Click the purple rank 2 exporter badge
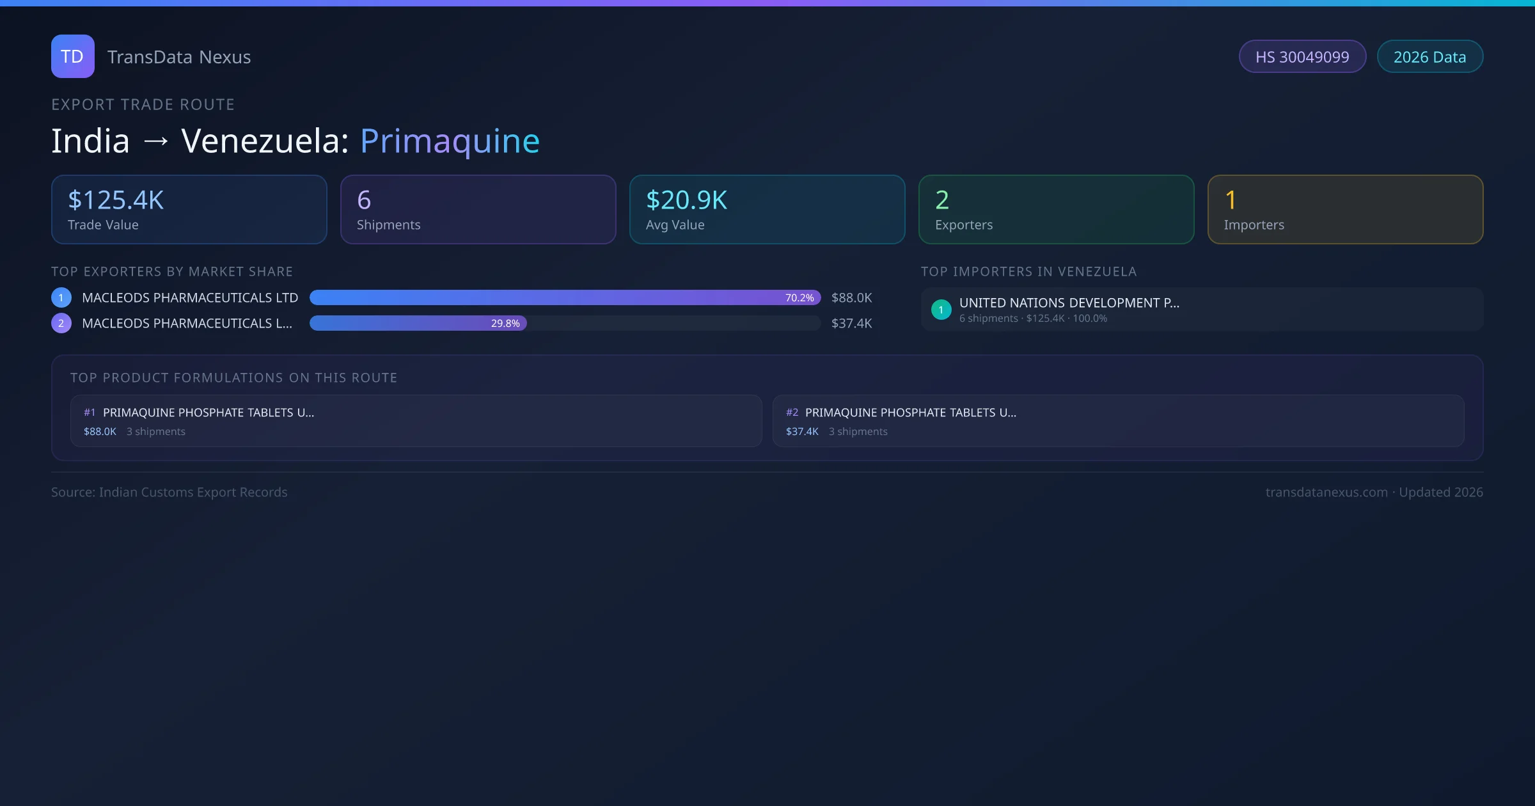Screen dimensions: 1535x806 (x=61, y=323)
